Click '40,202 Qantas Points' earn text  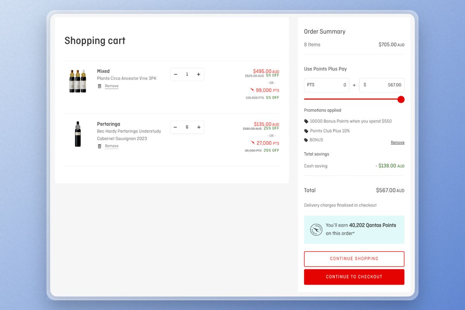pos(372,225)
